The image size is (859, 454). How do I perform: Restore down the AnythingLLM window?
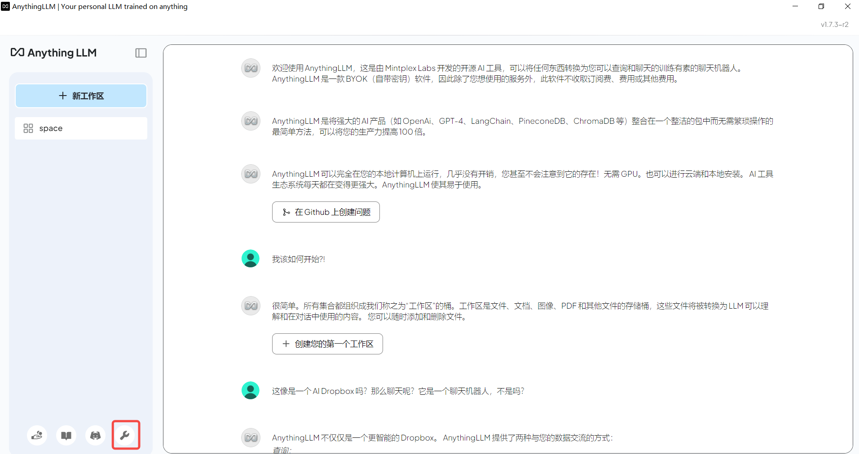pyautogui.click(x=821, y=6)
